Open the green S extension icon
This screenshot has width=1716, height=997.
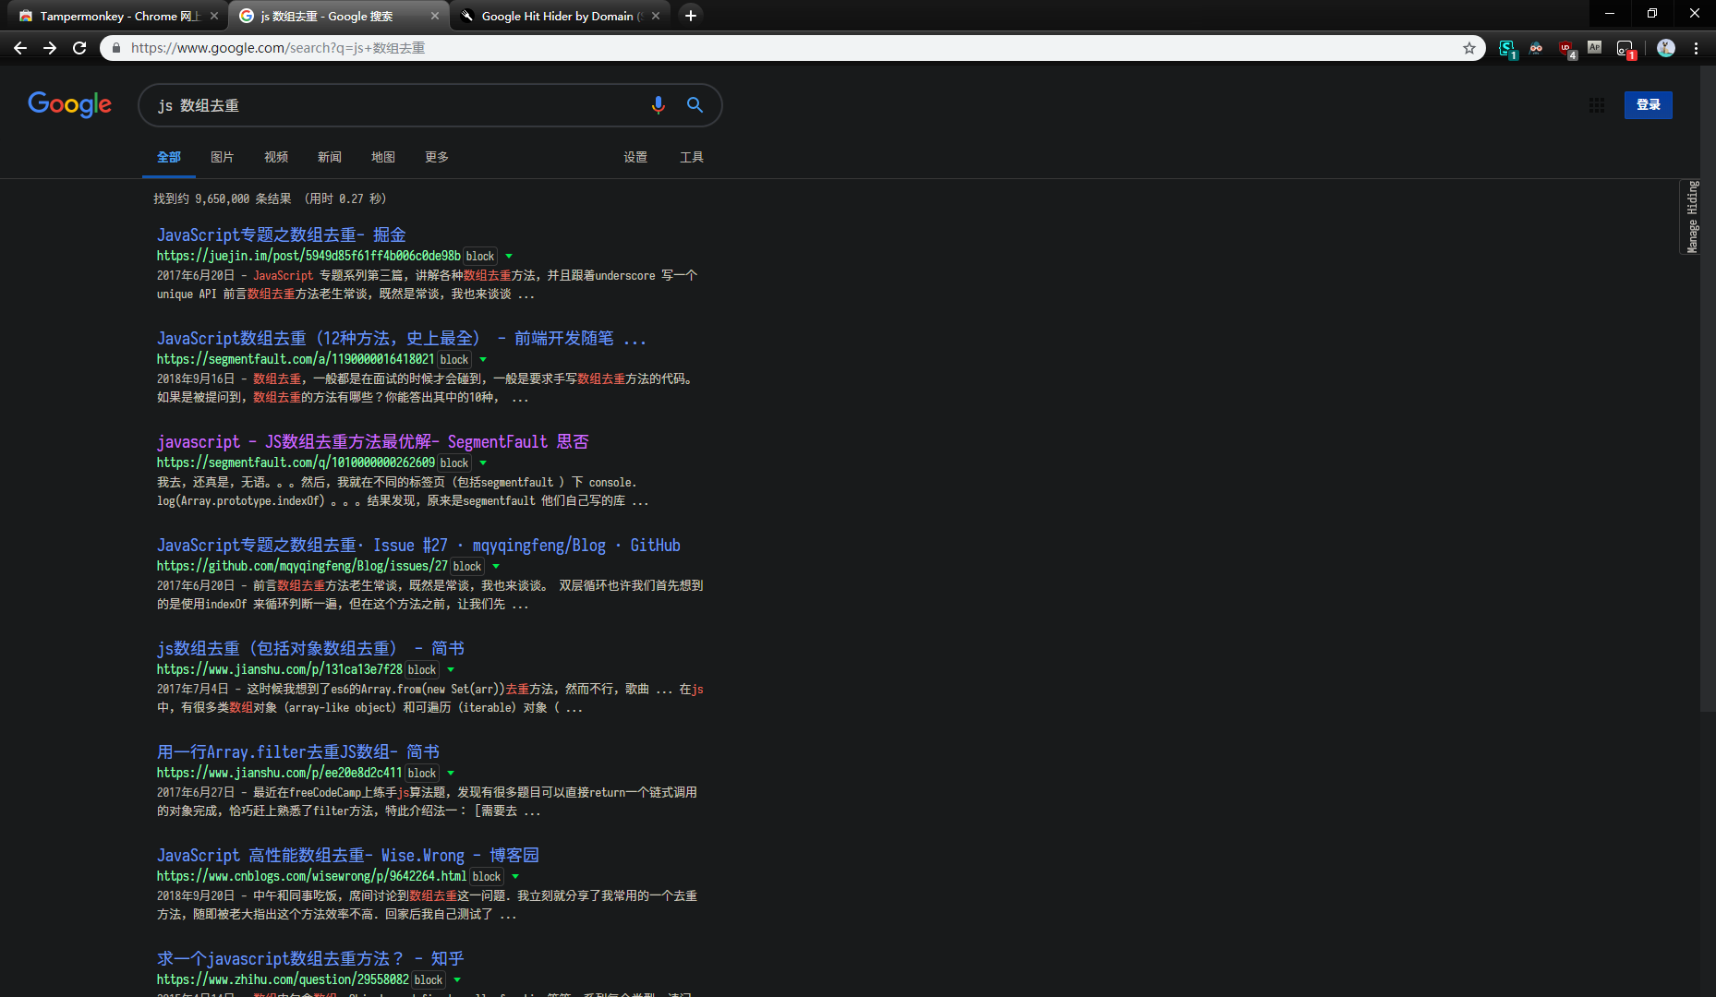[x=1507, y=48]
